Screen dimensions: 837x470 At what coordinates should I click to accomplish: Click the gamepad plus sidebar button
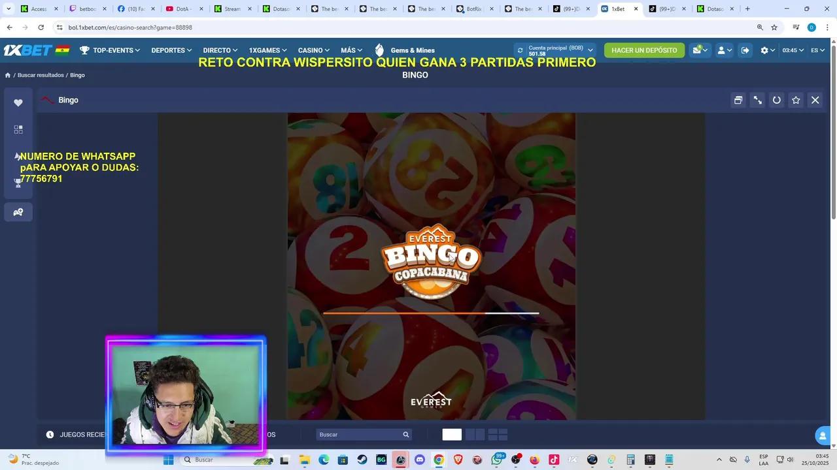tap(18, 212)
